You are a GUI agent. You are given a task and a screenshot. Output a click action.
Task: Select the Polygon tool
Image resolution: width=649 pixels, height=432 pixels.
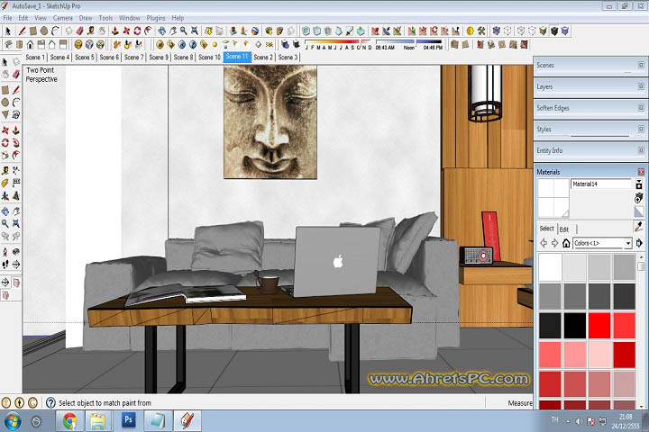pyautogui.click(x=5, y=114)
